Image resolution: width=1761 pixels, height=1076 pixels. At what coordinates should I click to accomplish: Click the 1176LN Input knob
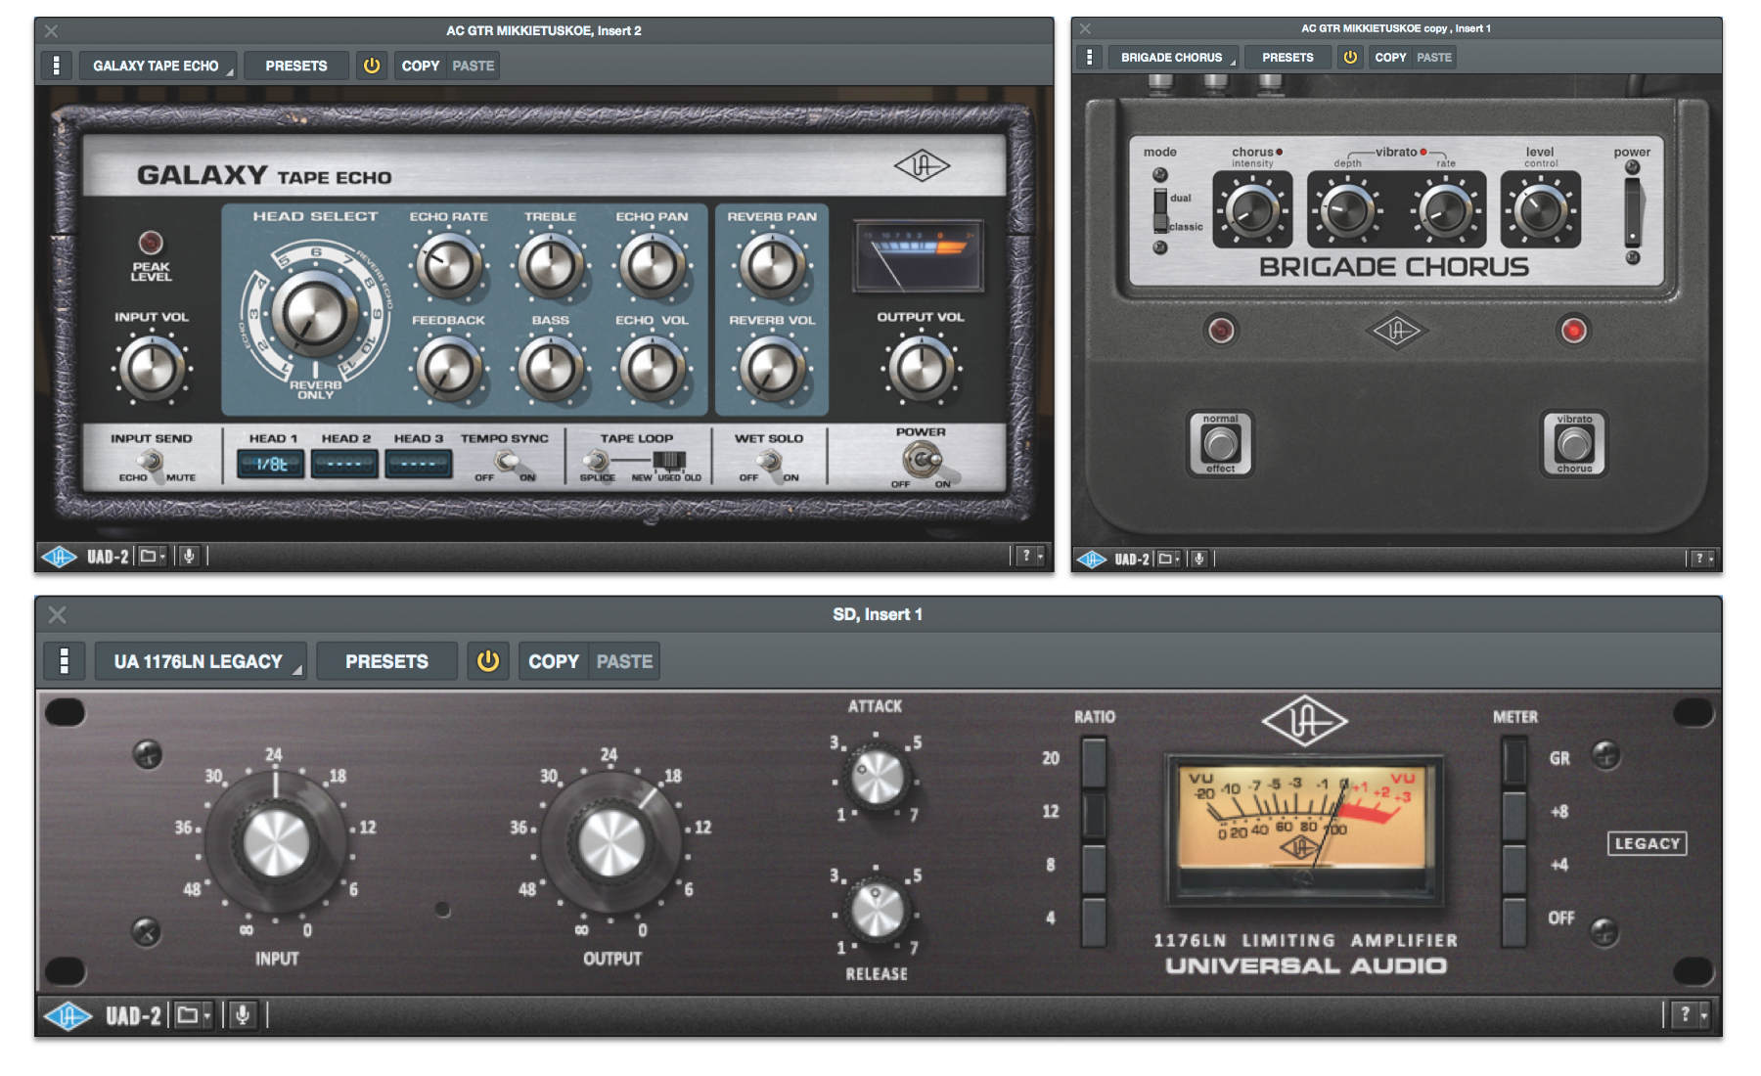coord(275,842)
